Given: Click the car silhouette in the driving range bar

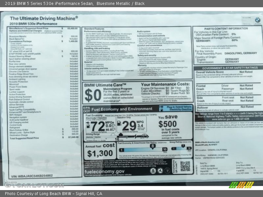Looking at the screenshot, I should pyautogui.click(x=145, y=136).
